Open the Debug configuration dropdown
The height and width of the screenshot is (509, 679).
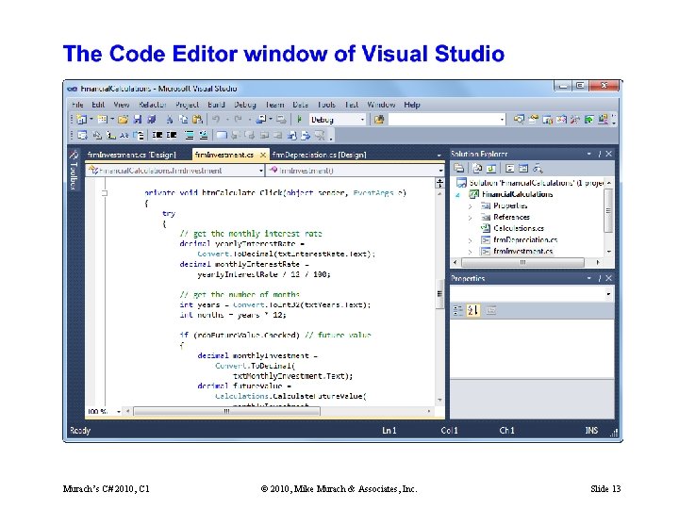click(362, 120)
